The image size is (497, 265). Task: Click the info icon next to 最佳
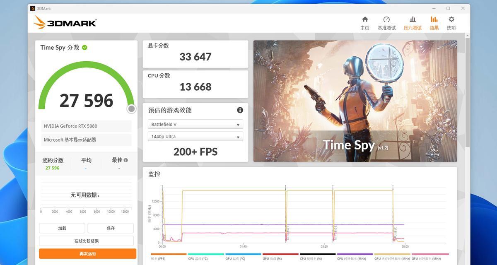pyautogui.click(x=125, y=160)
